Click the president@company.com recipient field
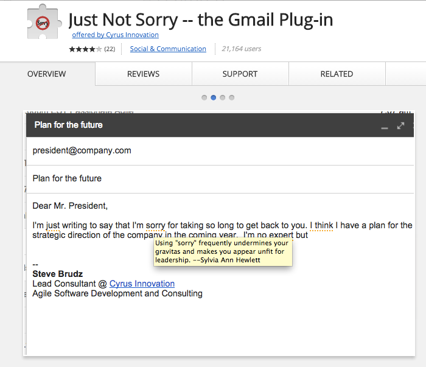Screen dimensions: 426x367 pos(220,150)
